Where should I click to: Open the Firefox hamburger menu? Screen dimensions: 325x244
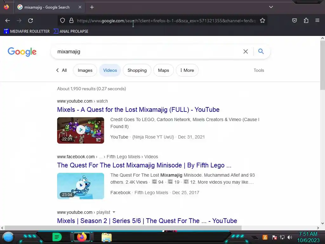click(x=317, y=20)
